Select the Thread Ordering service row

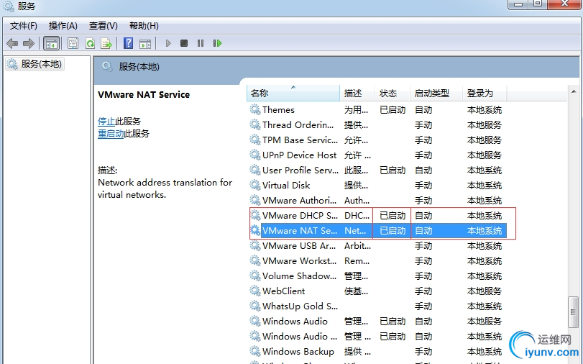click(x=377, y=124)
